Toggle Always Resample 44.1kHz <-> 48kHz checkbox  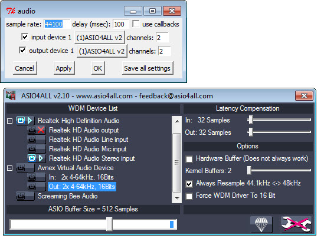point(189,184)
